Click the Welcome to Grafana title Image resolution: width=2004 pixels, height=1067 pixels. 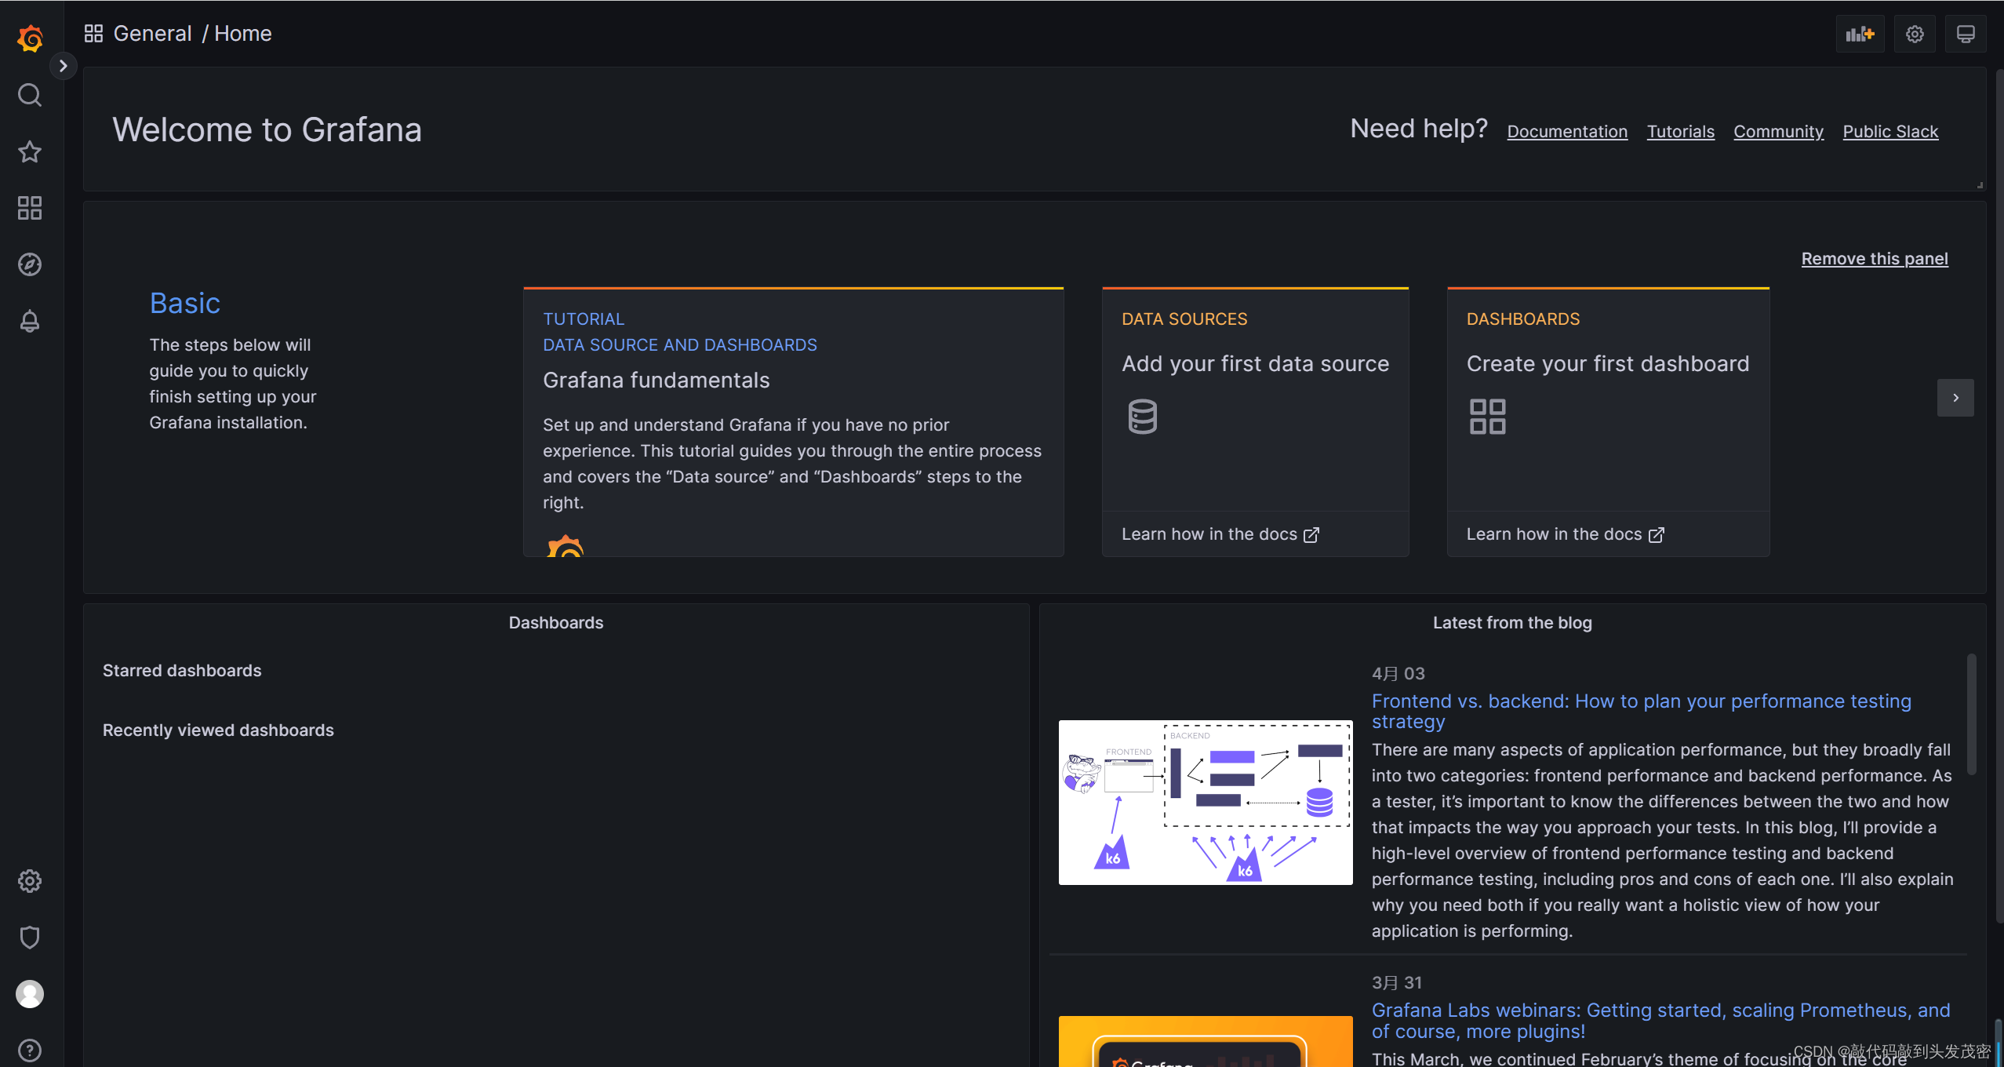[267, 129]
